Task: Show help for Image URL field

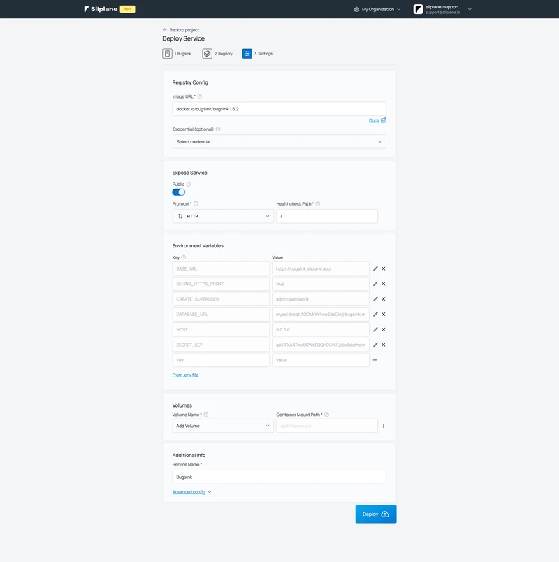Action: click(200, 96)
